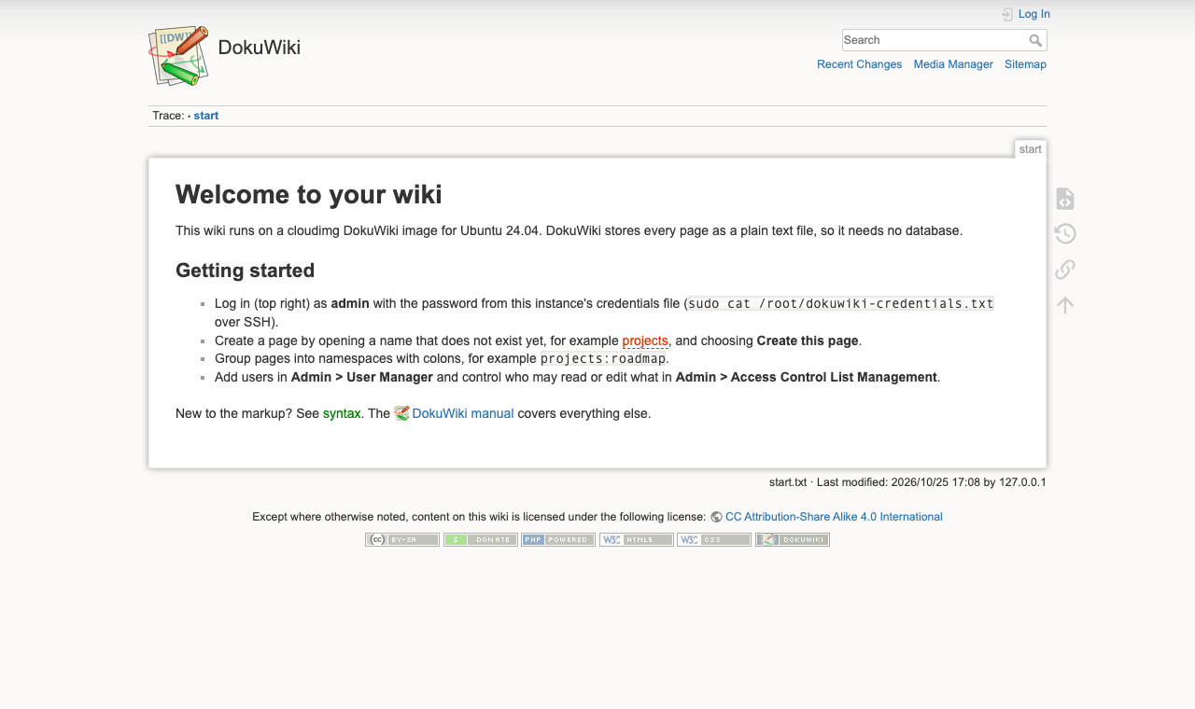1195x709 pixels.
Task: Click the PHP Powered badge
Action: (558, 539)
